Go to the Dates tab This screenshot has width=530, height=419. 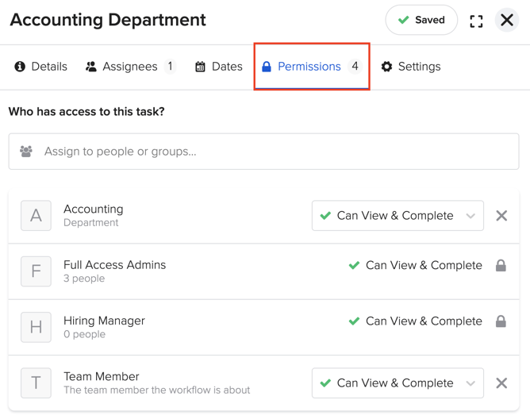(x=219, y=67)
